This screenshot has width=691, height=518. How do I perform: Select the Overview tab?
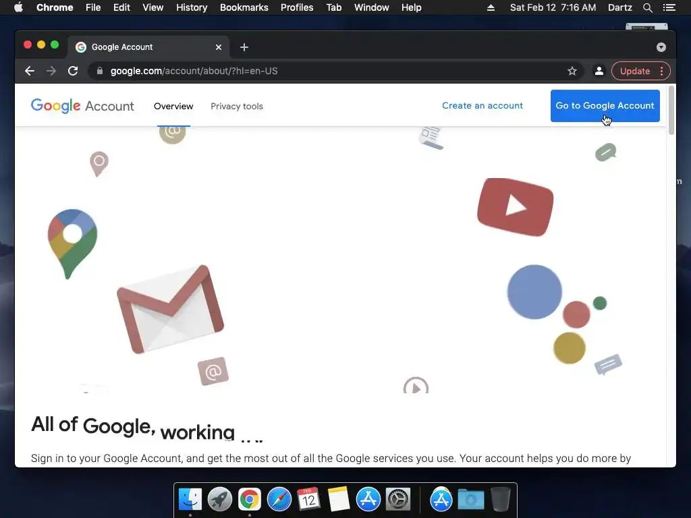click(173, 106)
